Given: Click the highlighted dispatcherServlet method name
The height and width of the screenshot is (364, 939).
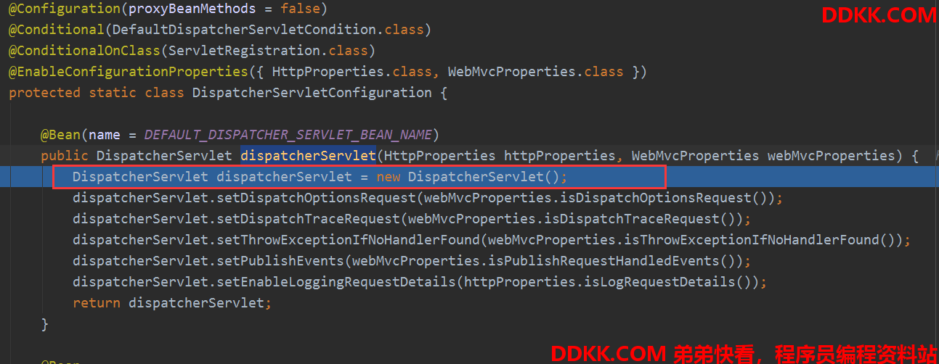Looking at the screenshot, I should [x=308, y=155].
